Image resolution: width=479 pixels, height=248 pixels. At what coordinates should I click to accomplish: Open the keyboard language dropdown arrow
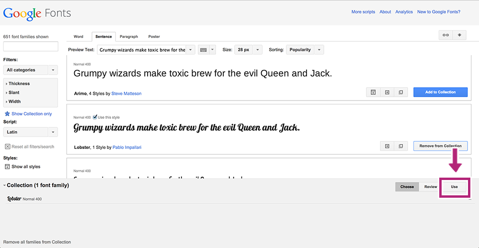click(213, 50)
